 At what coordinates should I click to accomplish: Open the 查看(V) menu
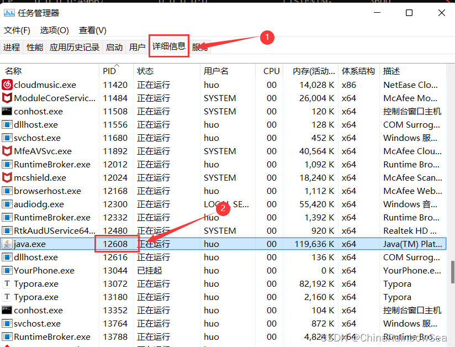point(93,30)
